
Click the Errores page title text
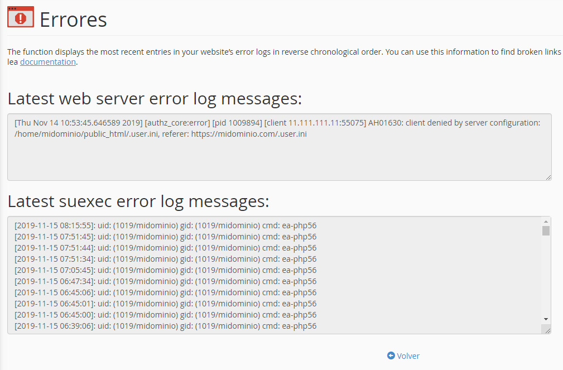73,20
